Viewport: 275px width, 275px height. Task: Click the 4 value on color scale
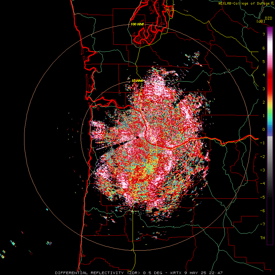[x=264, y=75]
